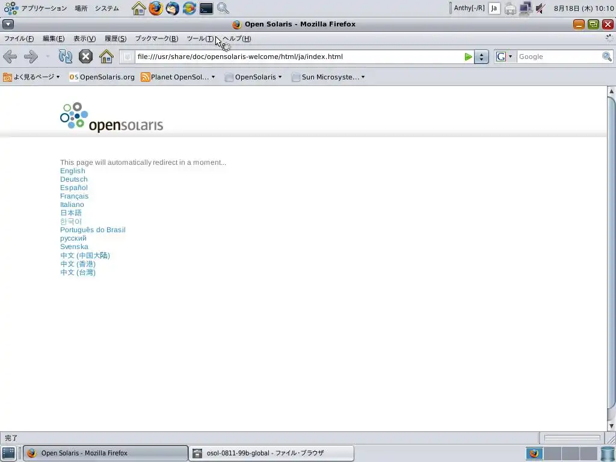Screen dimensions: 616x462
Task: Expand the よく見るページ bookmark folder
Action: (31, 77)
